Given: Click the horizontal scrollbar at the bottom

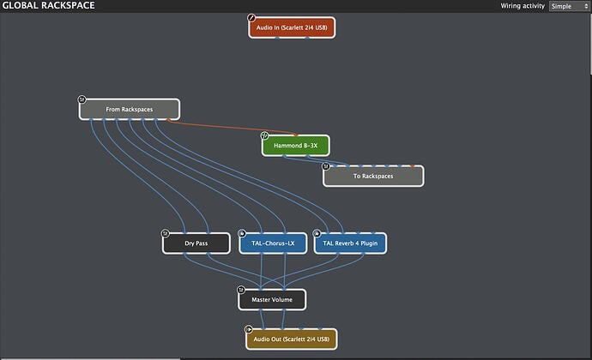Looking at the screenshot, I should [91, 359].
